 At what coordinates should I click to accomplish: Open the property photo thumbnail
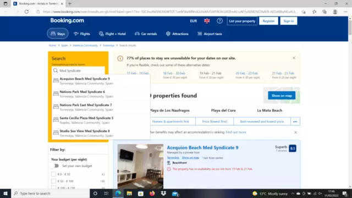[x=140, y=166]
